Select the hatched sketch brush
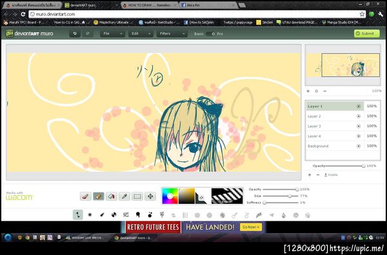Image resolution: width=387 pixels, height=255 pixels. 126,215
